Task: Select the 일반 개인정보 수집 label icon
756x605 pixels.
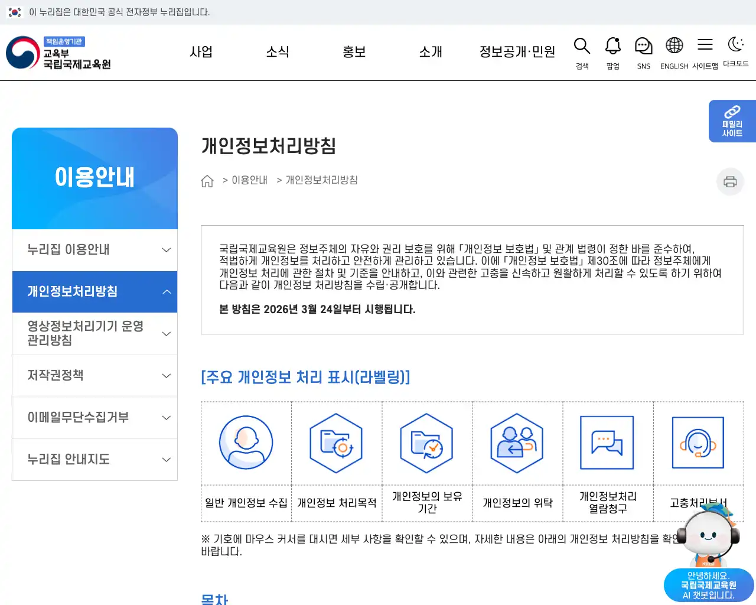Action: pyautogui.click(x=246, y=443)
